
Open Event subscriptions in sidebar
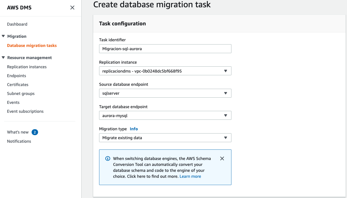click(x=25, y=111)
